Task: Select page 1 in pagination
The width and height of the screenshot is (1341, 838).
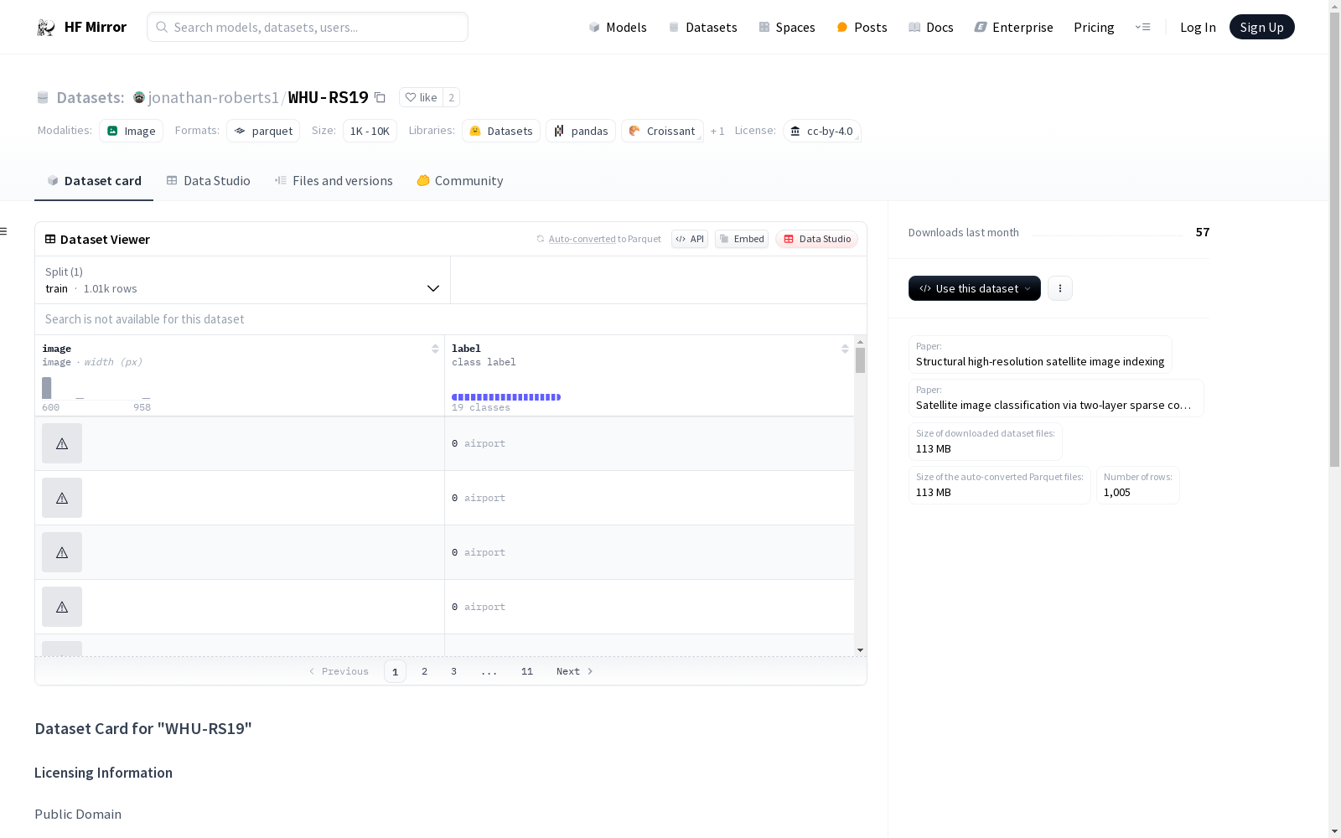Action: click(x=395, y=671)
